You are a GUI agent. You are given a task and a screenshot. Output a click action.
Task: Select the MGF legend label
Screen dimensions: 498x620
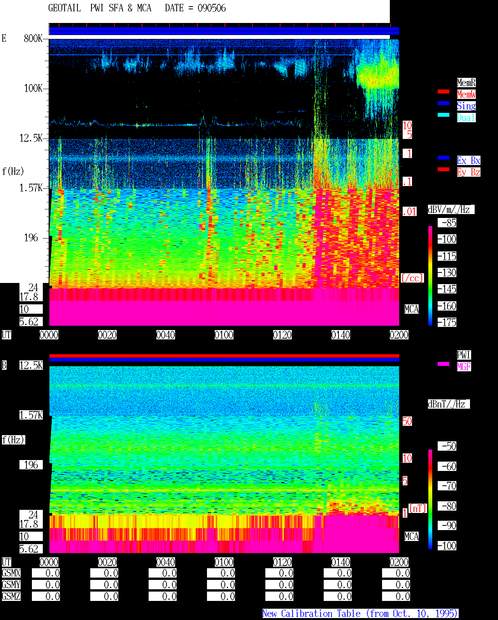[x=464, y=367]
